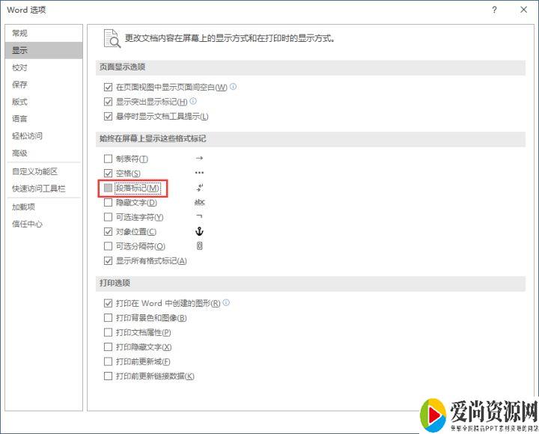Click the tab arrow symbol beside 制表符
The height and width of the screenshot is (434, 539).
click(x=199, y=159)
